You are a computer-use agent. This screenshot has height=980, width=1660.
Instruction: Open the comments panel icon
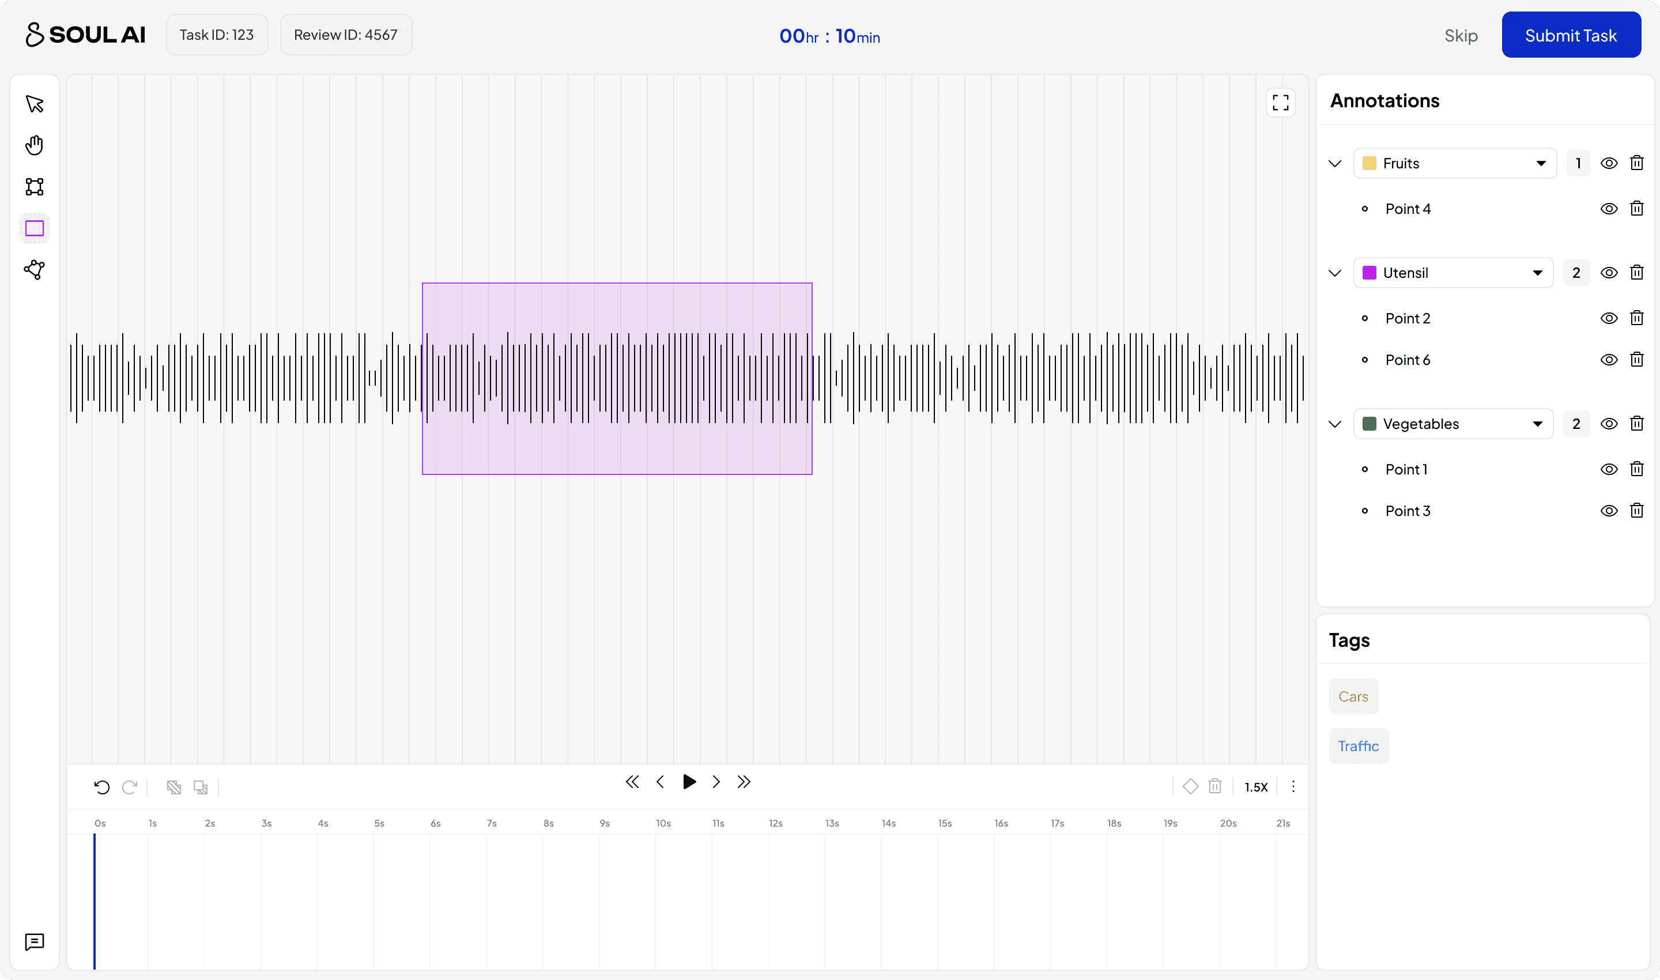click(35, 942)
